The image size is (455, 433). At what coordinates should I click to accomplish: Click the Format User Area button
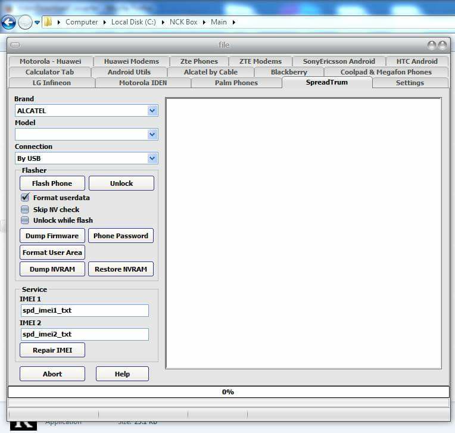(x=52, y=253)
